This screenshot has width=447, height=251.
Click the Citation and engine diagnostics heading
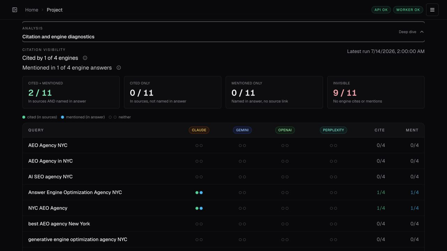tap(58, 37)
